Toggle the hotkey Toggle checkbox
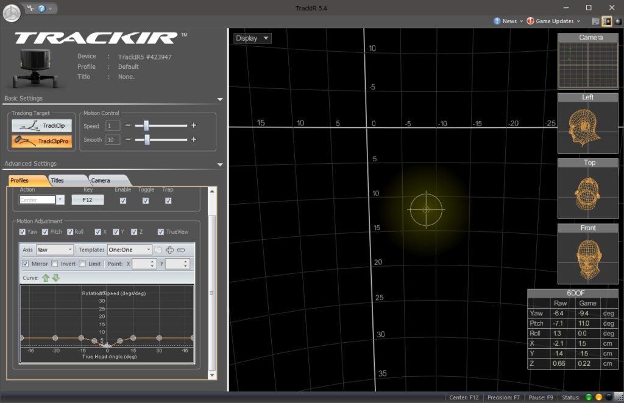This screenshot has width=624, height=403. [146, 201]
